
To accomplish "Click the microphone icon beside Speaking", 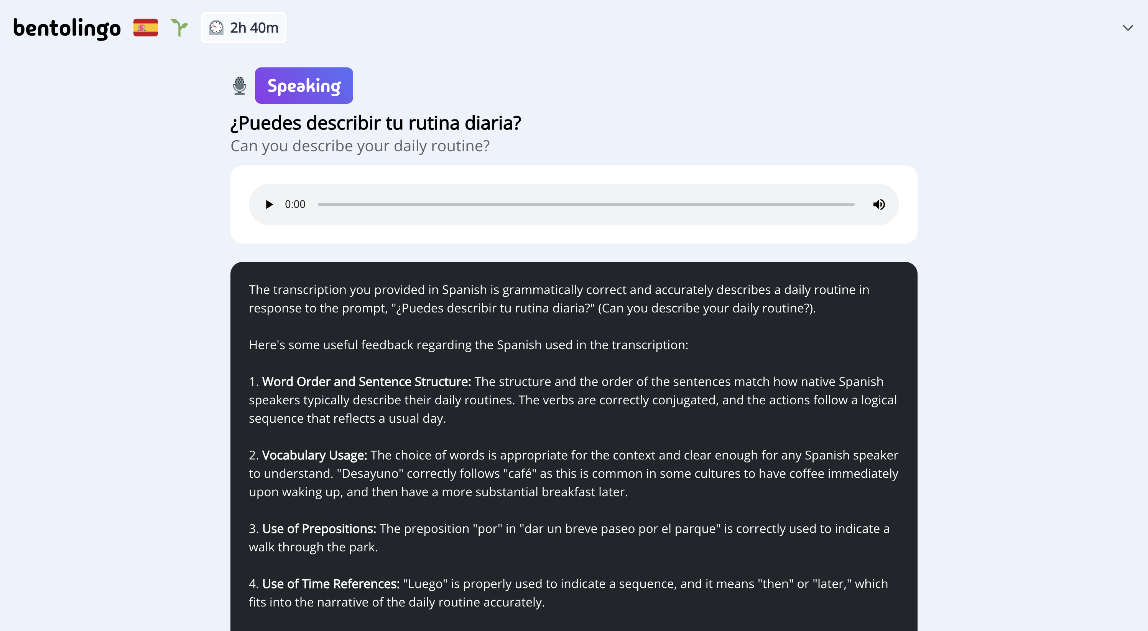I will tap(240, 86).
